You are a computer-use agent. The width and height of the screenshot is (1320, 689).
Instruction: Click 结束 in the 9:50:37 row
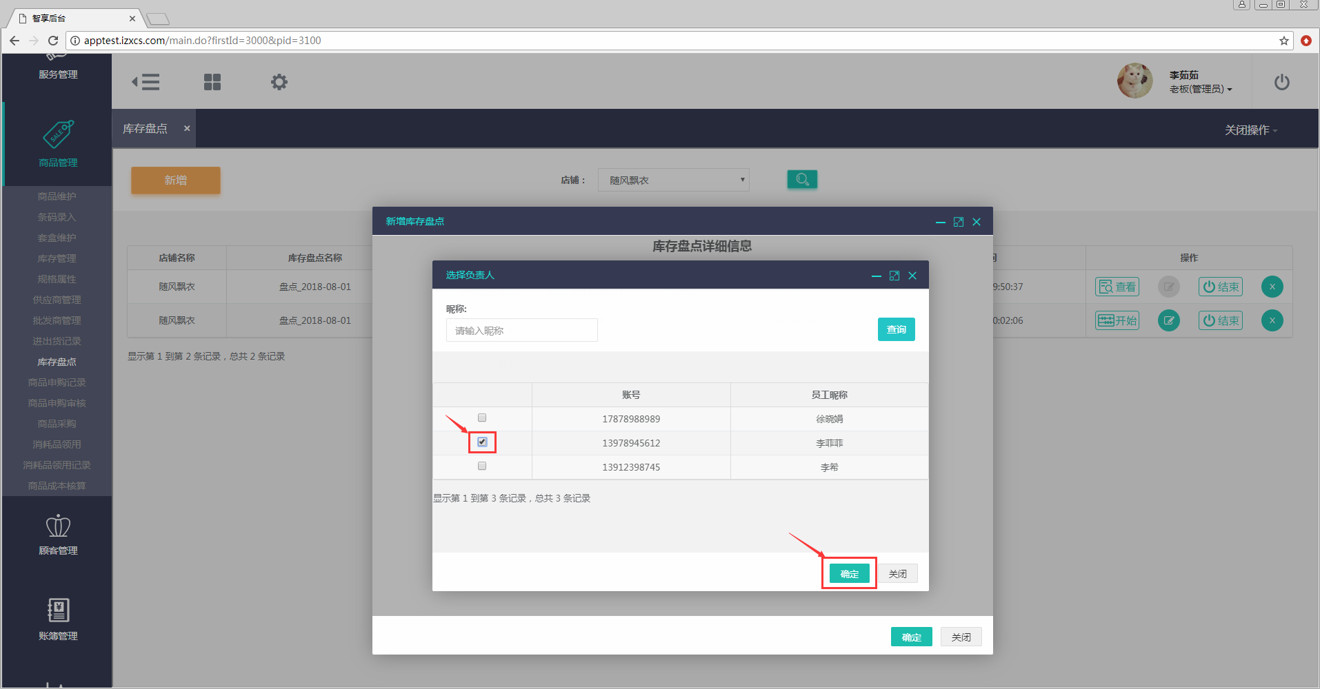[x=1221, y=287]
